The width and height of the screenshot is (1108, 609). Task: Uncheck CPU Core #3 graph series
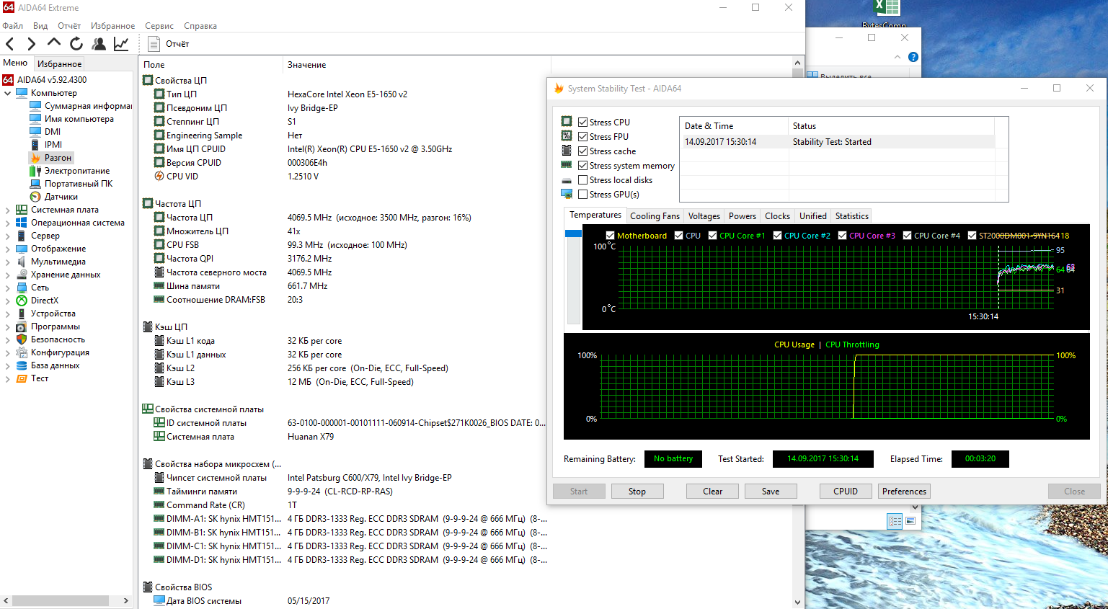pos(843,236)
